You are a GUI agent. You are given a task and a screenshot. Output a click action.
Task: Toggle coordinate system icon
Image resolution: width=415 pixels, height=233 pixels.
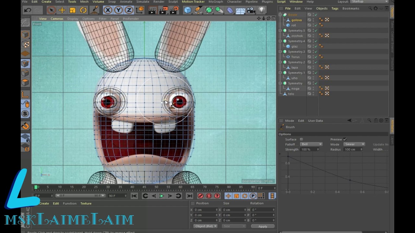click(140, 10)
